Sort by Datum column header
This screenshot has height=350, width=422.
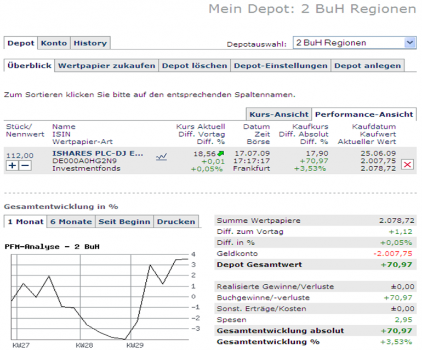click(256, 127)
